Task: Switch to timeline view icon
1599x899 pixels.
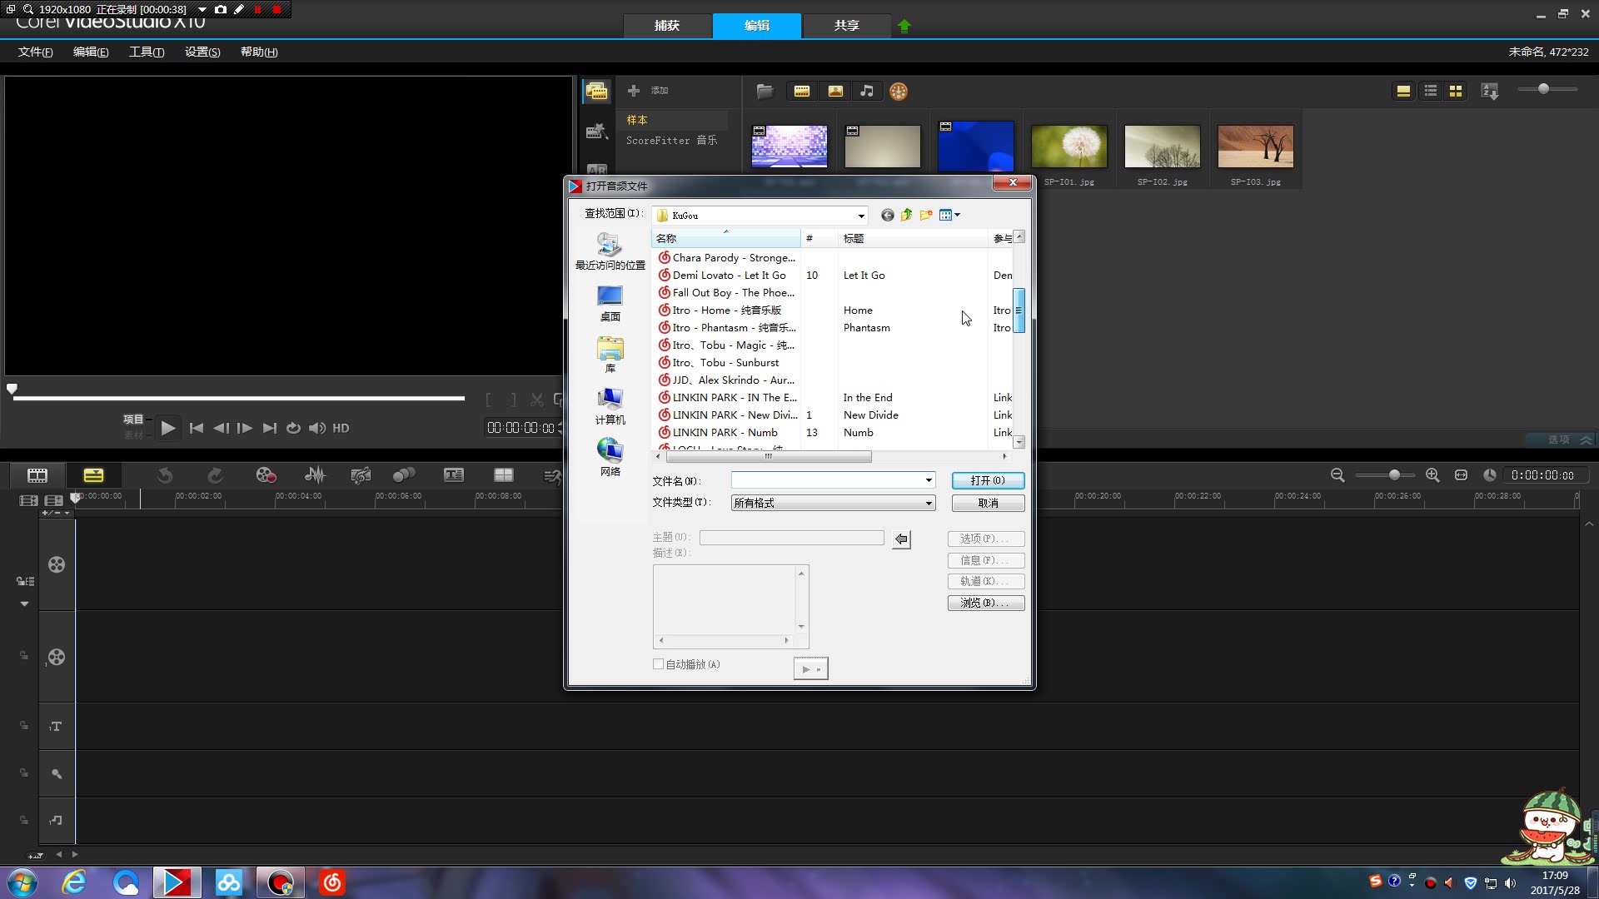Action: click(x=93, y=475)
